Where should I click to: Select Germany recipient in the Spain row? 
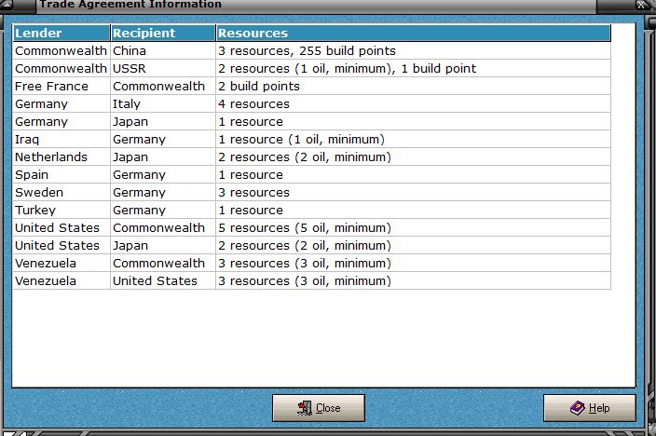pyautogui.click(x=163, y=174)
